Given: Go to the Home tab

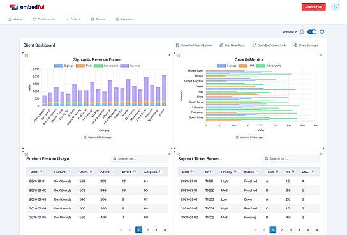Looking at the screenshot, I should point(15,19).
